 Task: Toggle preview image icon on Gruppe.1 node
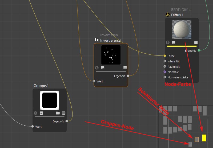pos(41,113)
